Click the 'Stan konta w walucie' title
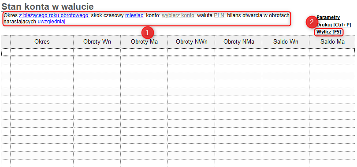The height and width of the screenshot is (167, 357). [x=47, y=7]
